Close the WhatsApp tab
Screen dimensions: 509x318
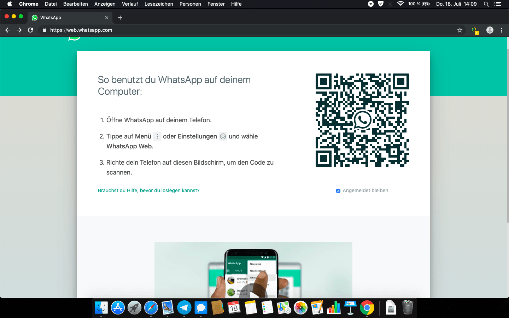[x=107, y=18]
